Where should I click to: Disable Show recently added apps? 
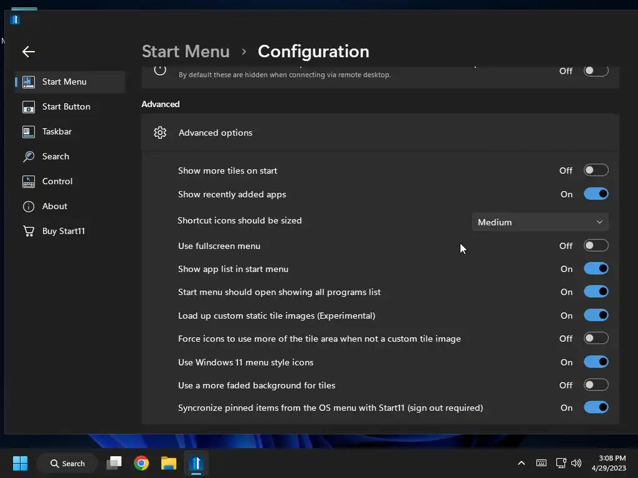coord(596,194)
